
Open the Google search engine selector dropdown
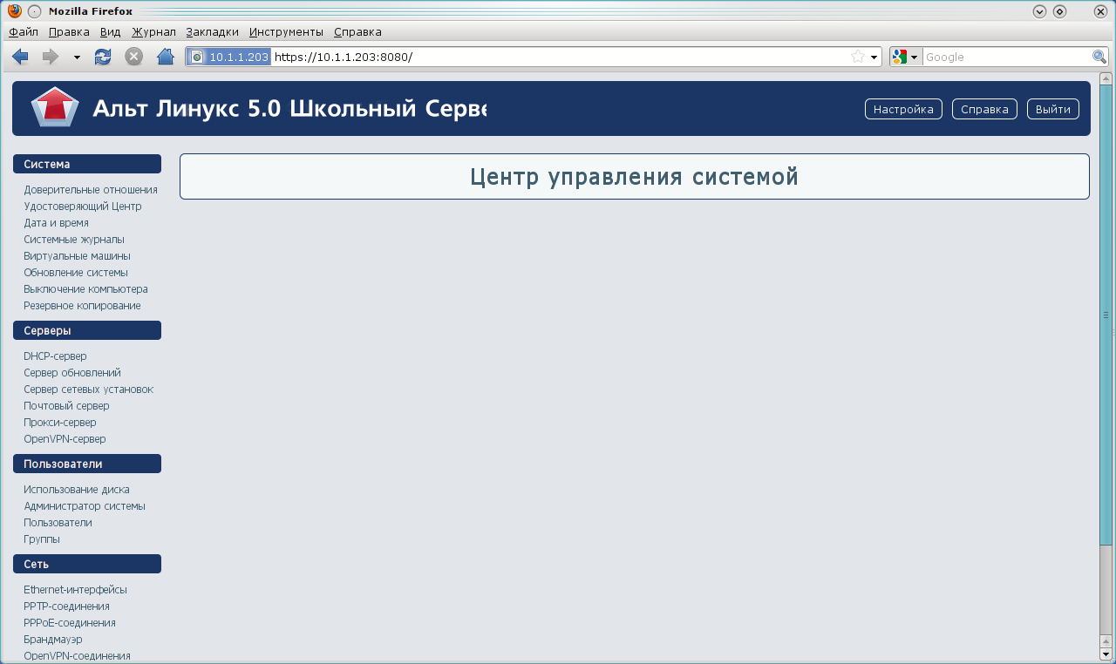point(904,57)
